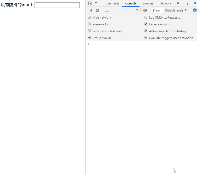Screen dimensions: 197x174
Task: Show the console sidebar icon
Action: [x=90, y=10]
